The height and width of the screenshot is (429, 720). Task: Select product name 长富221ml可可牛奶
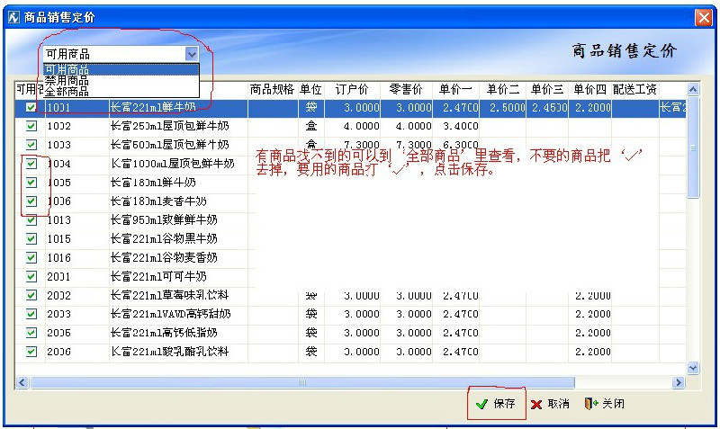(158, 276)
